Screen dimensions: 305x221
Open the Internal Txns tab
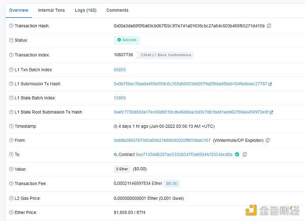[x=51, y=10]
